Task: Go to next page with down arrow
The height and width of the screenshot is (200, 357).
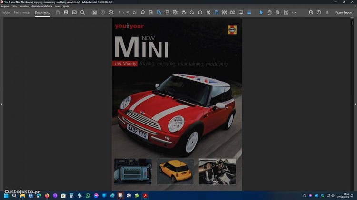Action: (111, 12)
